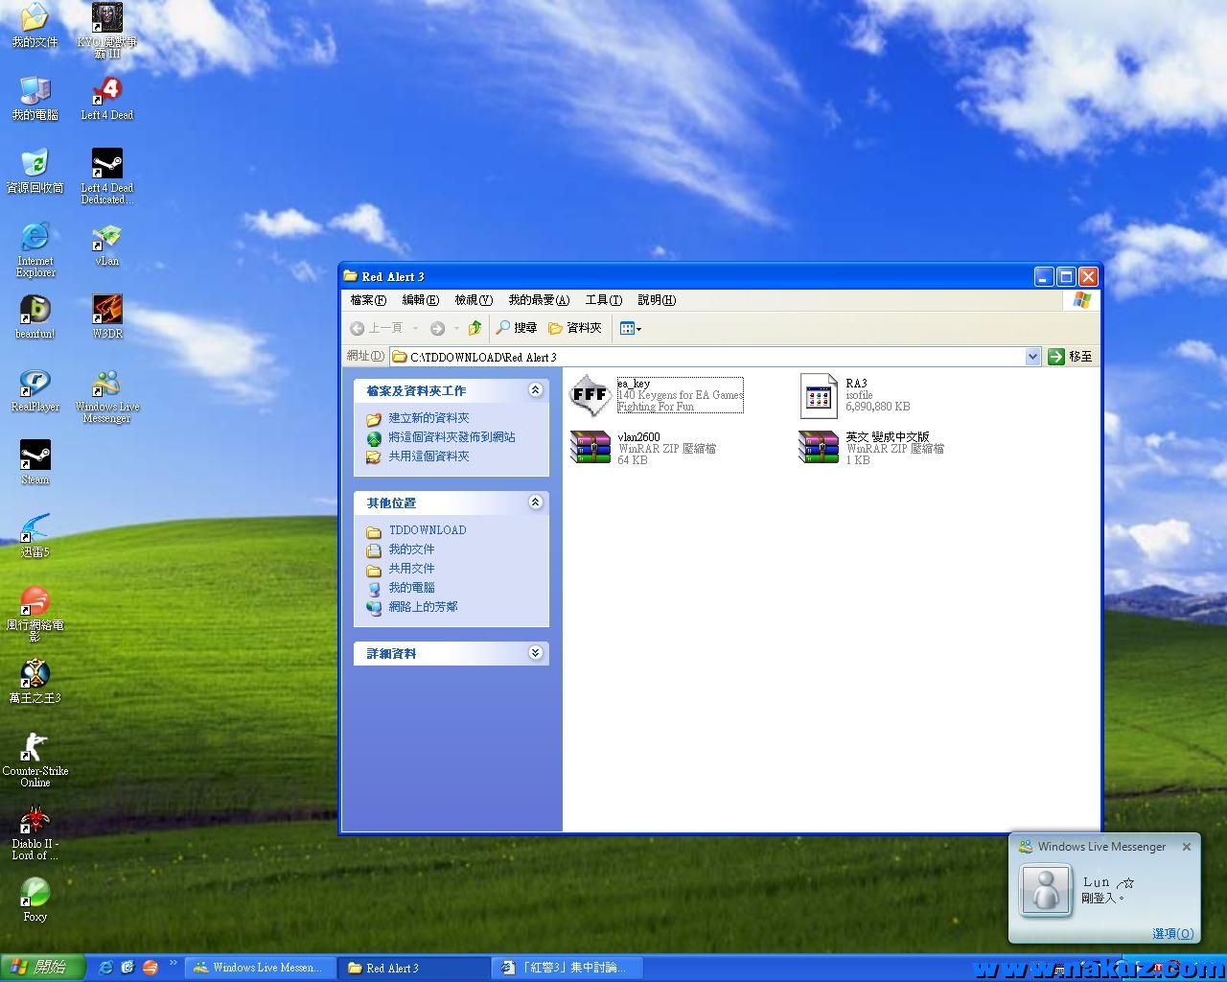Close the Windows Live Messenger notification popup

pos(1187,847)
